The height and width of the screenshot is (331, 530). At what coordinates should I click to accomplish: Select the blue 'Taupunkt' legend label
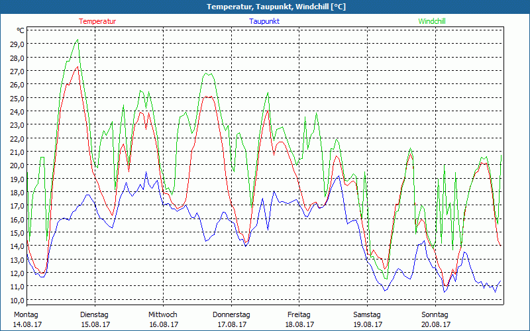(264, 21)
